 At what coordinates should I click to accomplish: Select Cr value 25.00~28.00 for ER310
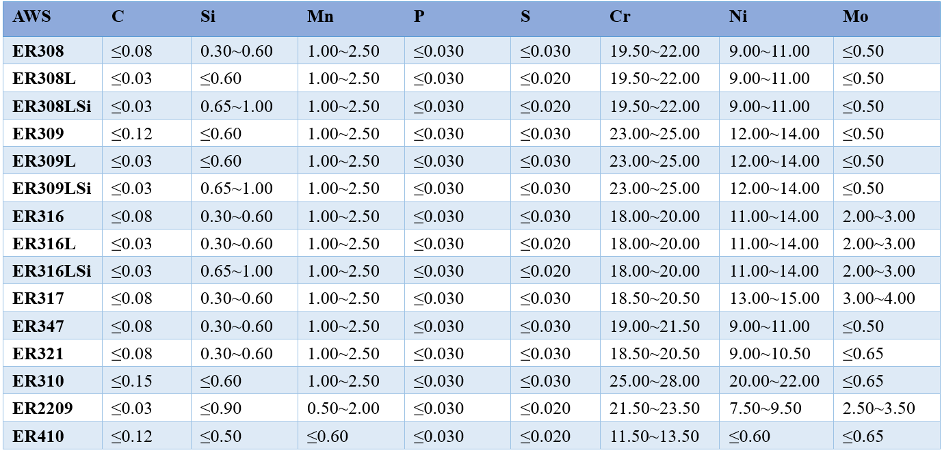coord(655,381)
